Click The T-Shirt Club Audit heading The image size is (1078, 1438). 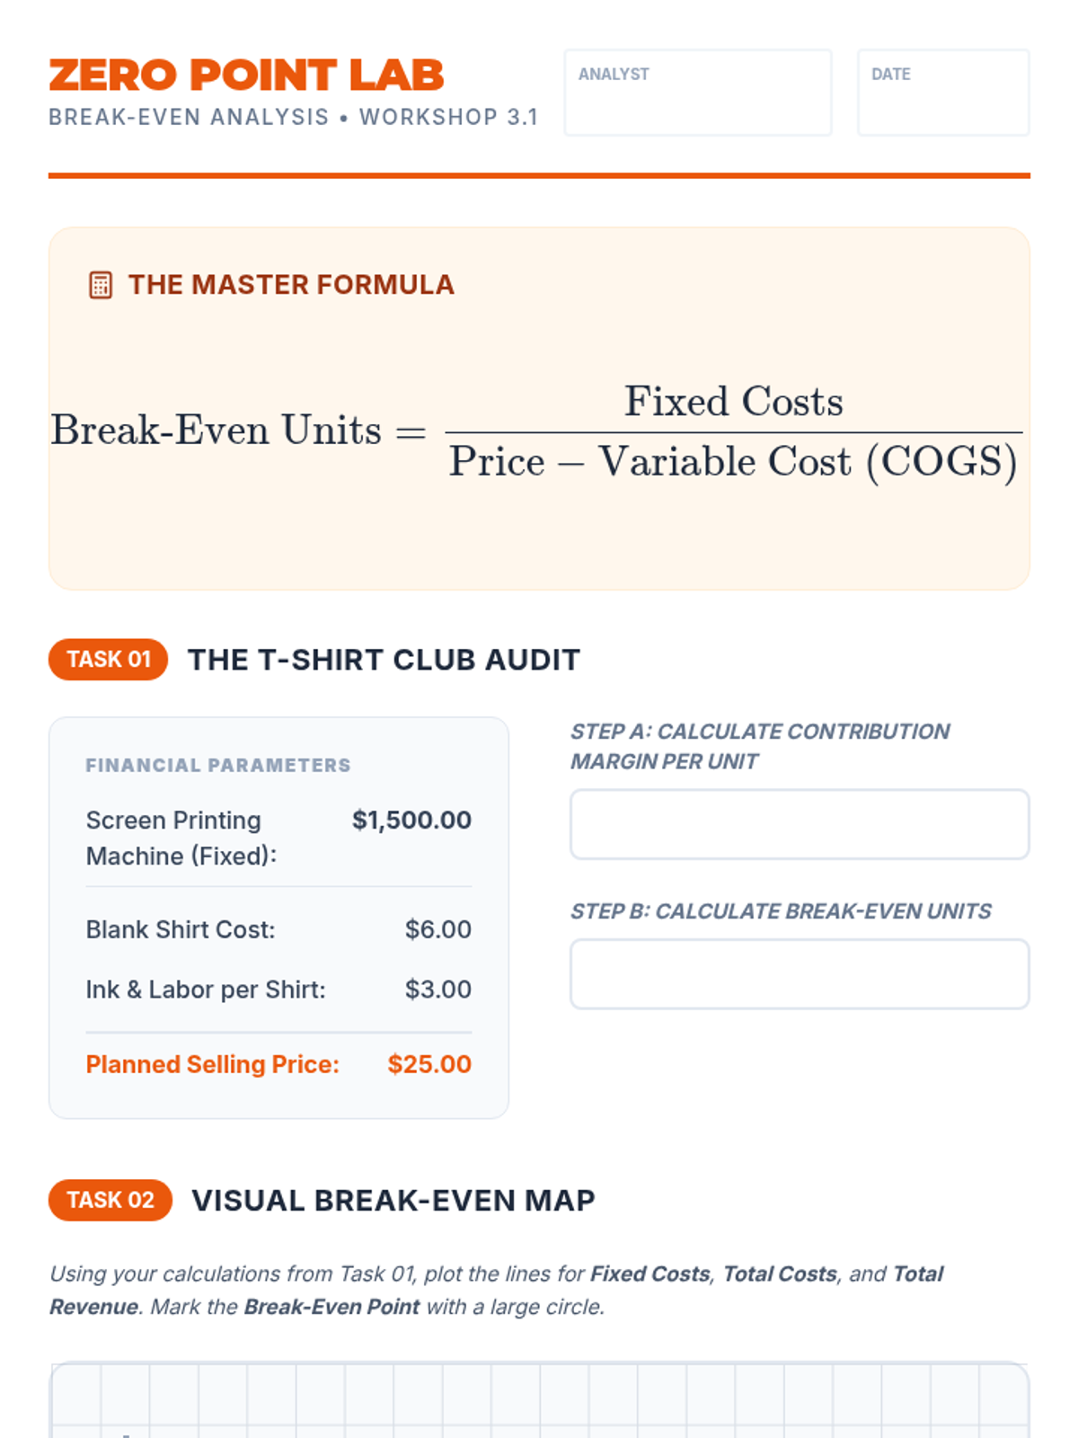[384, 660]
